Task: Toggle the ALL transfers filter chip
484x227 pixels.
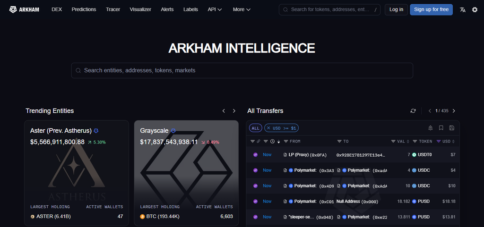Action: (x=256, y=128)
